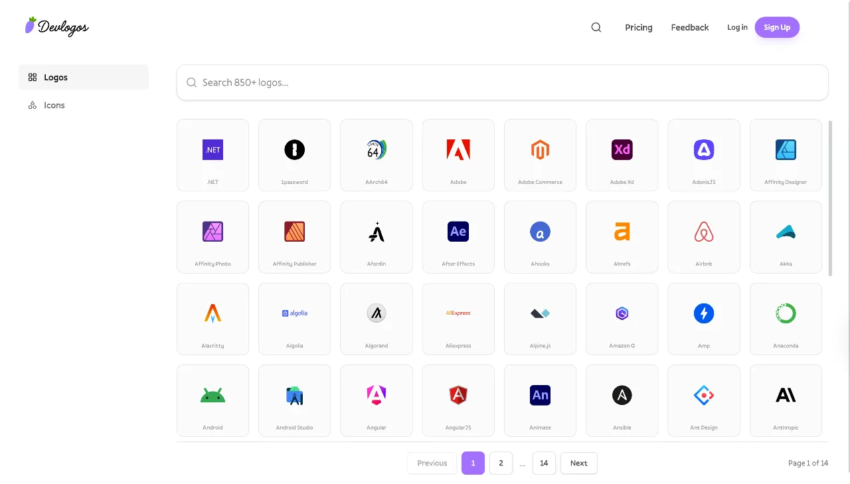
Task: Select the Akka logo
Action: [786, 237]
